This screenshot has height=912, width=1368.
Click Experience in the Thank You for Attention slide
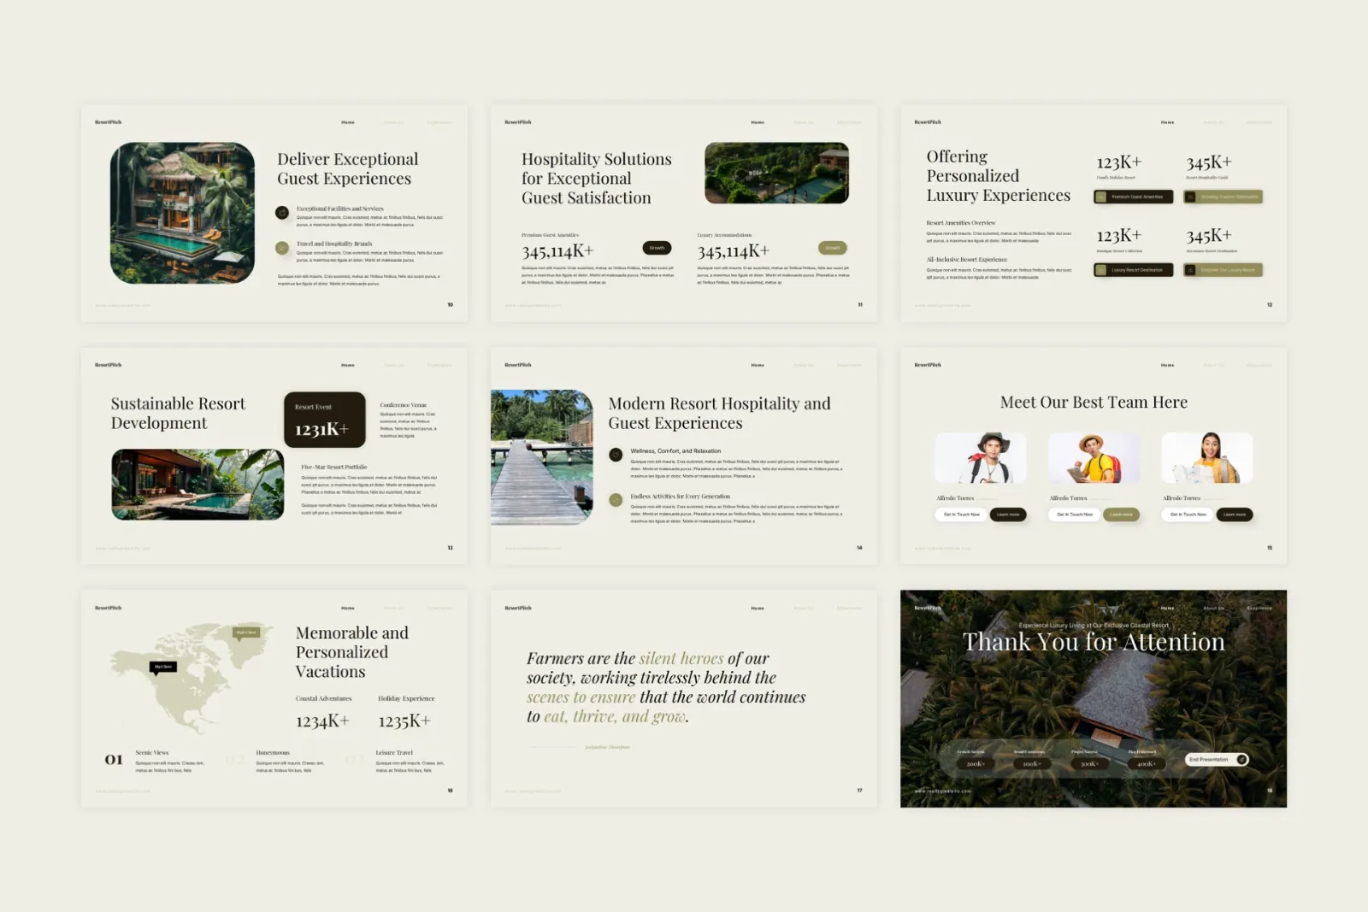pos(1259,608)
